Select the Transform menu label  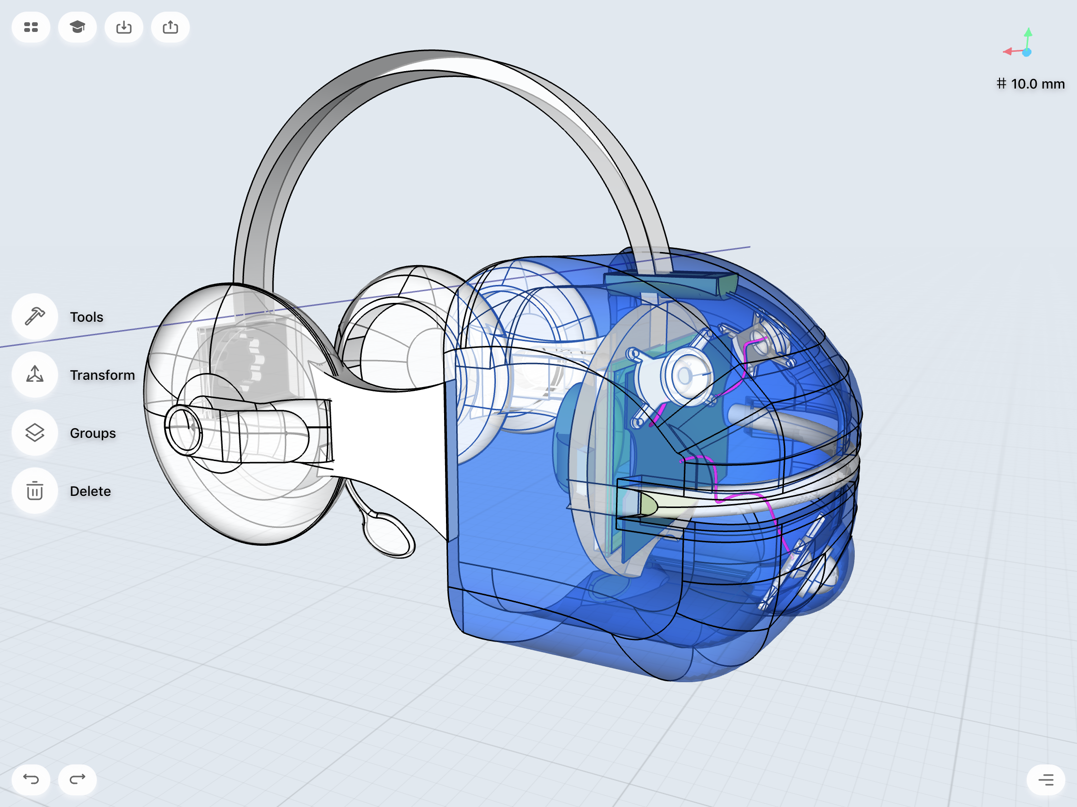102,375
